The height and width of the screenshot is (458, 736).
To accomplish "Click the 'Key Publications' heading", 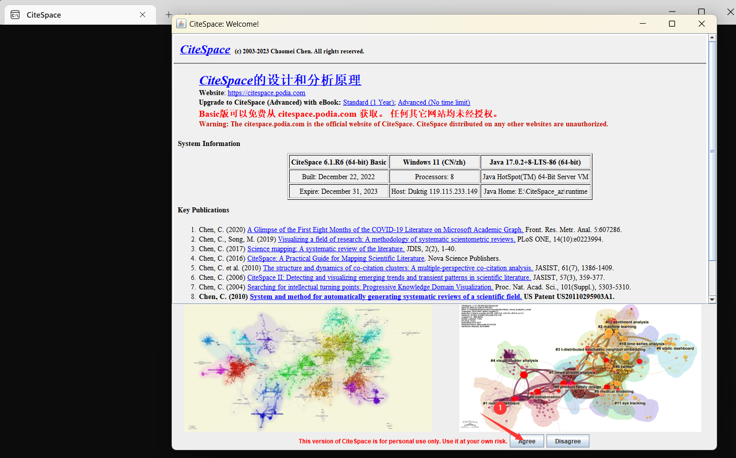I will (x=204, y=210).
